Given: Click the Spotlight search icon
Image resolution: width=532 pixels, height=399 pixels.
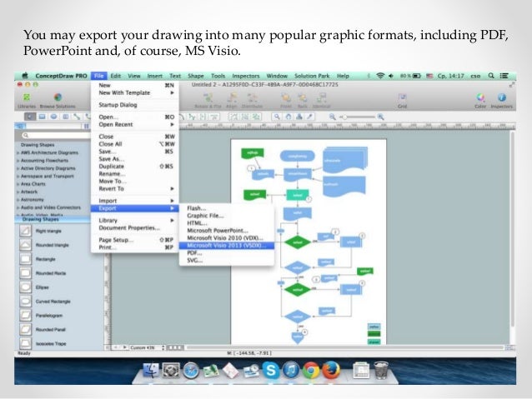Looking at the screenshot, I should coord(490,76).
